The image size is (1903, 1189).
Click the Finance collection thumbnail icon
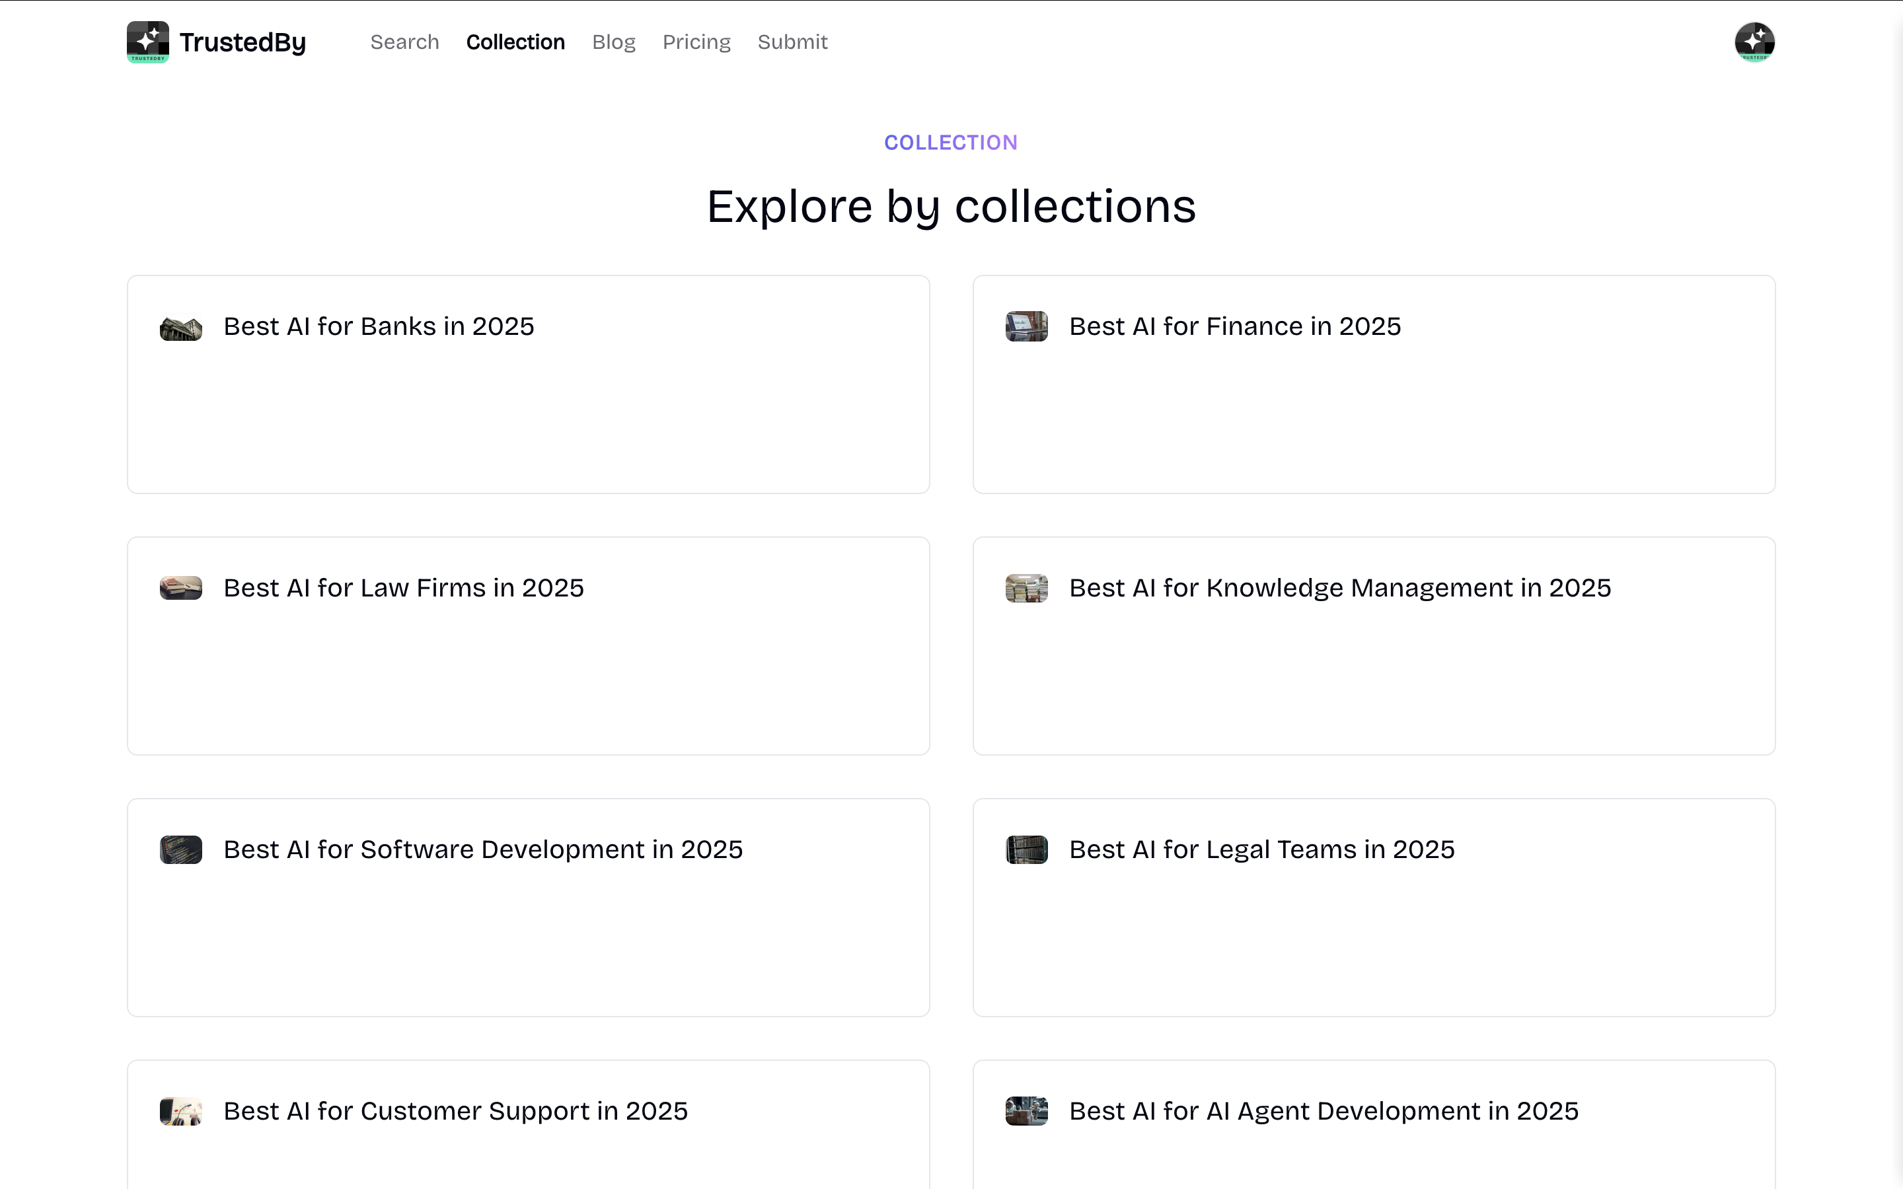[1026, 326]
